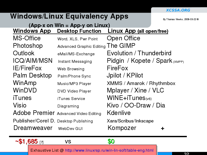Click the 'Photoshop' Windows app entry
Screen dimensions: 207x155
tap(28, 46)
